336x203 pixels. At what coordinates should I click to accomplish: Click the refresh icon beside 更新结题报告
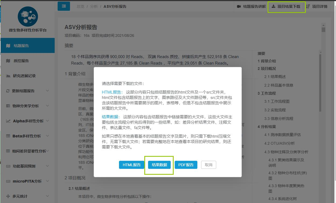click(x=8, y=91)
